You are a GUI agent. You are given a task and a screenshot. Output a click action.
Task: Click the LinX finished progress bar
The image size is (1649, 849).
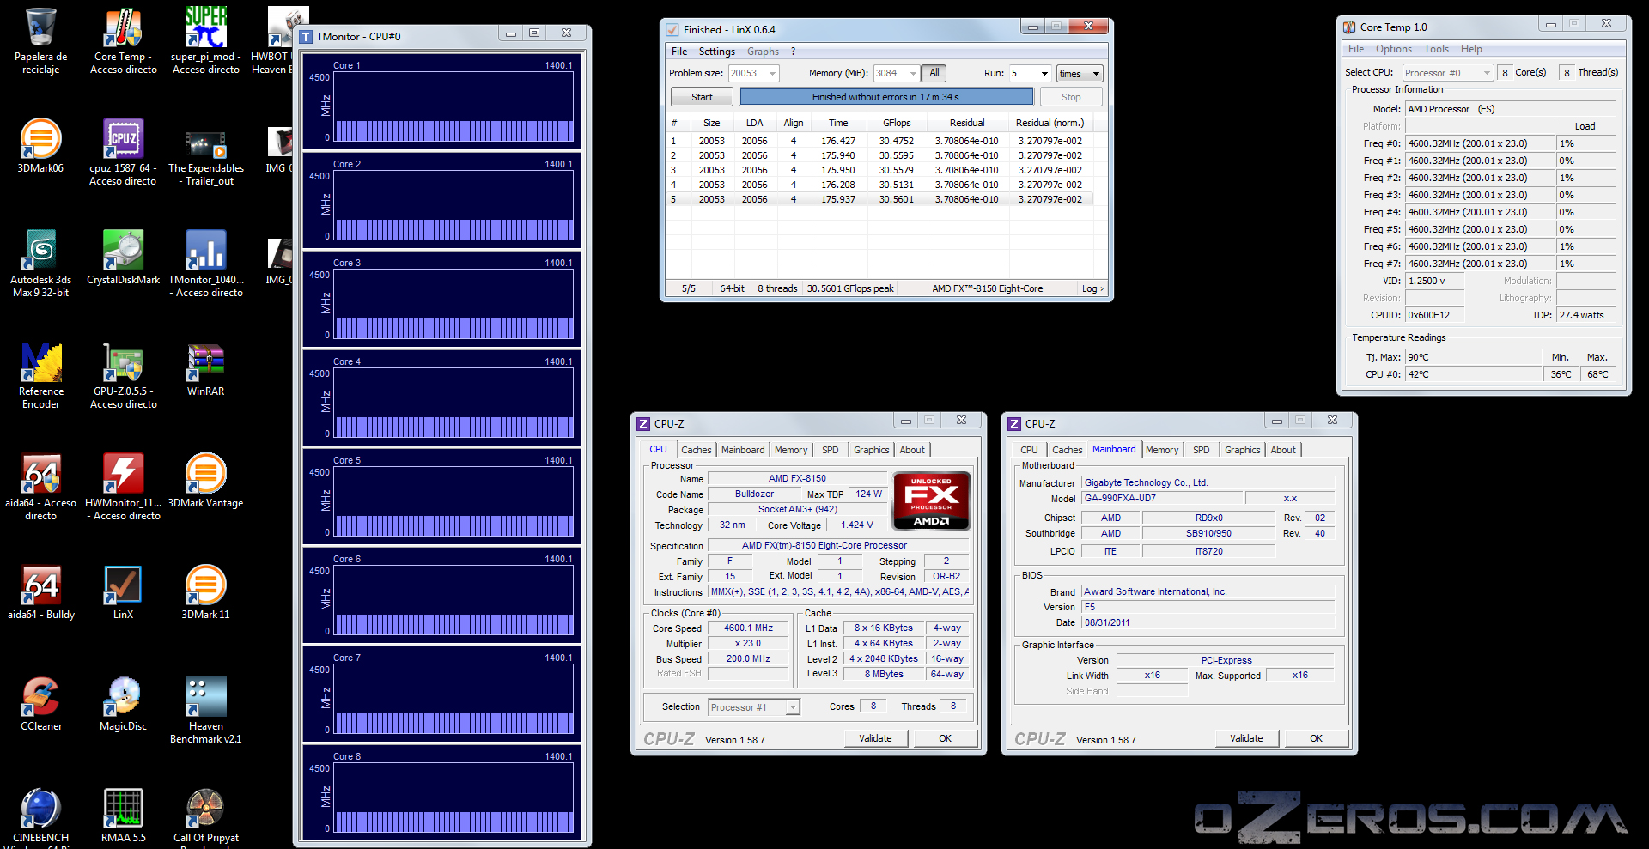point(886,97)
